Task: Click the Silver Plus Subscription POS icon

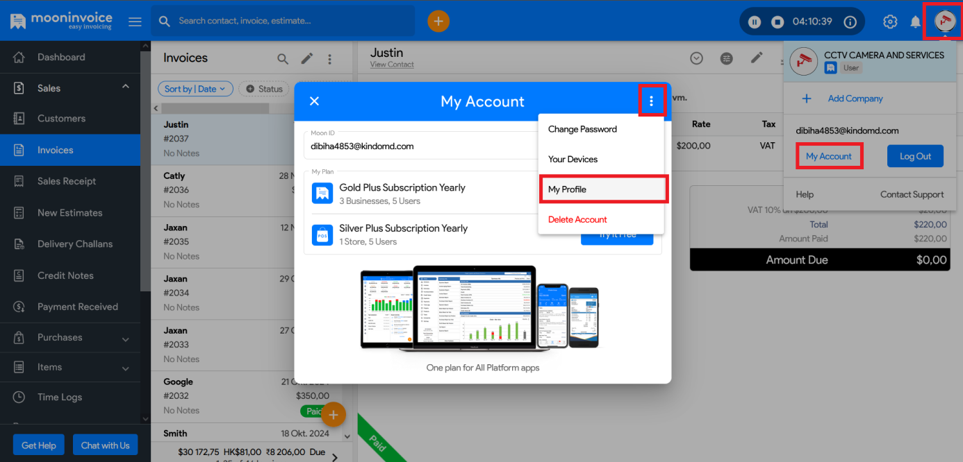Action: tap(322, 234)
